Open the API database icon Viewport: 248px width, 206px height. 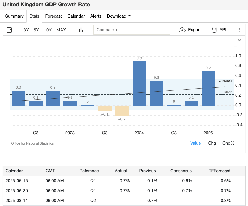[x=214, y=29]
